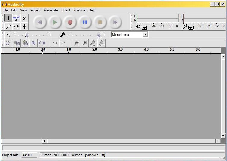Click the output volume slider handle
The image size is (227, 161).
26,35
